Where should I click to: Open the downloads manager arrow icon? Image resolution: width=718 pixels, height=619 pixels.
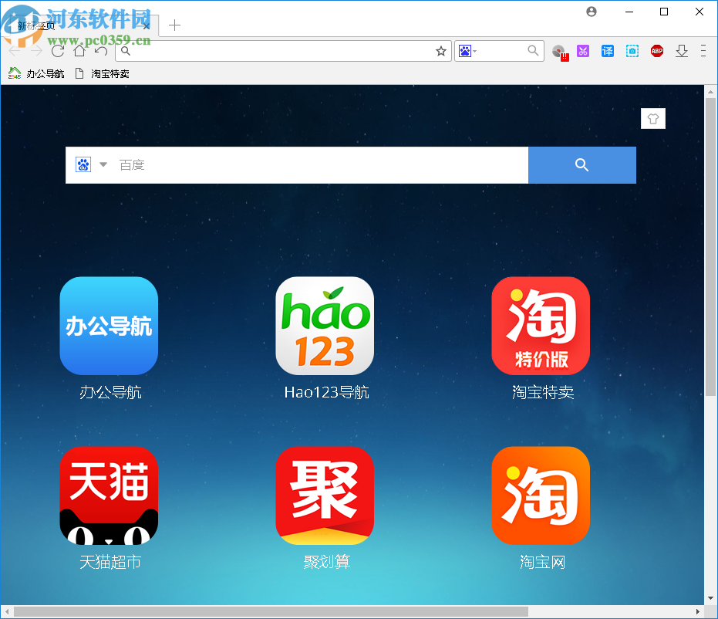click(682, 51)
